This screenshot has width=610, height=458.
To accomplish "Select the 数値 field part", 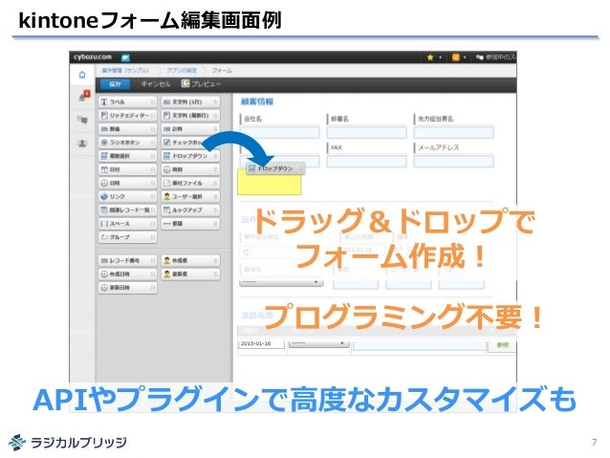I will 127,129.
